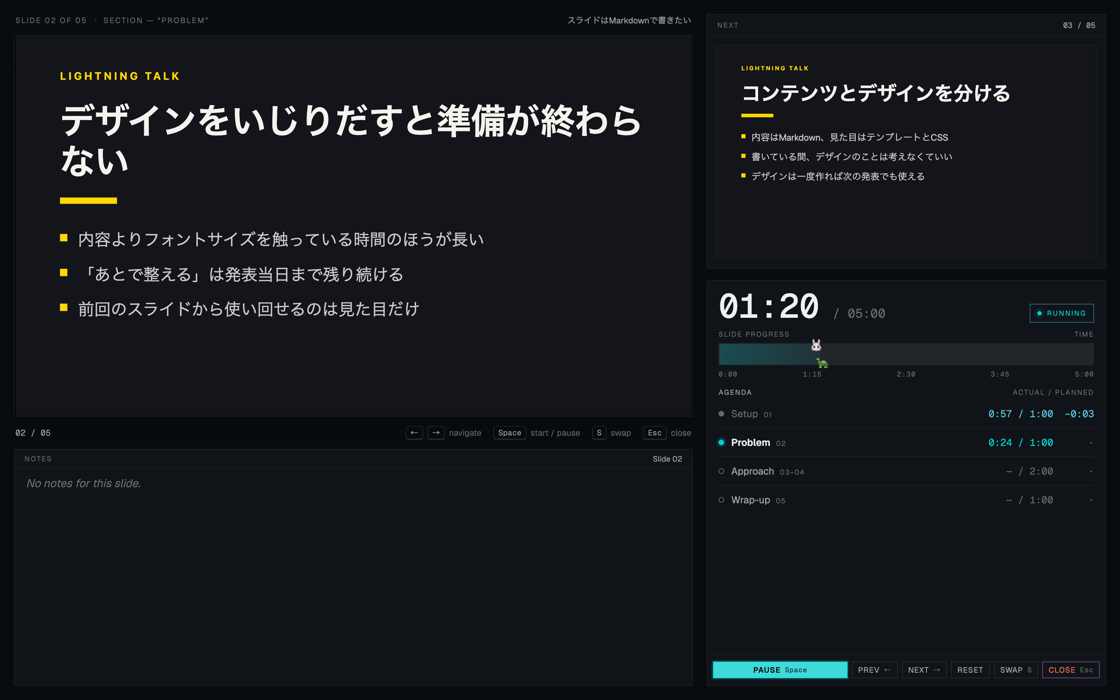Click the SECTION — "PROBLEM" label
Screen dimensions: 1120x700
pyautogui.click(x=156, y=20)
